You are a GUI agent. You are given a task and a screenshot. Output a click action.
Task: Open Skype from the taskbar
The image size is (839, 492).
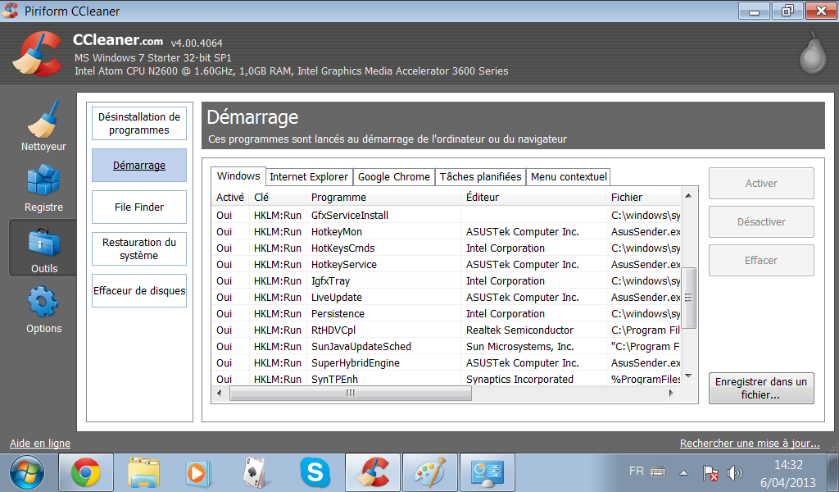point(315,472)
